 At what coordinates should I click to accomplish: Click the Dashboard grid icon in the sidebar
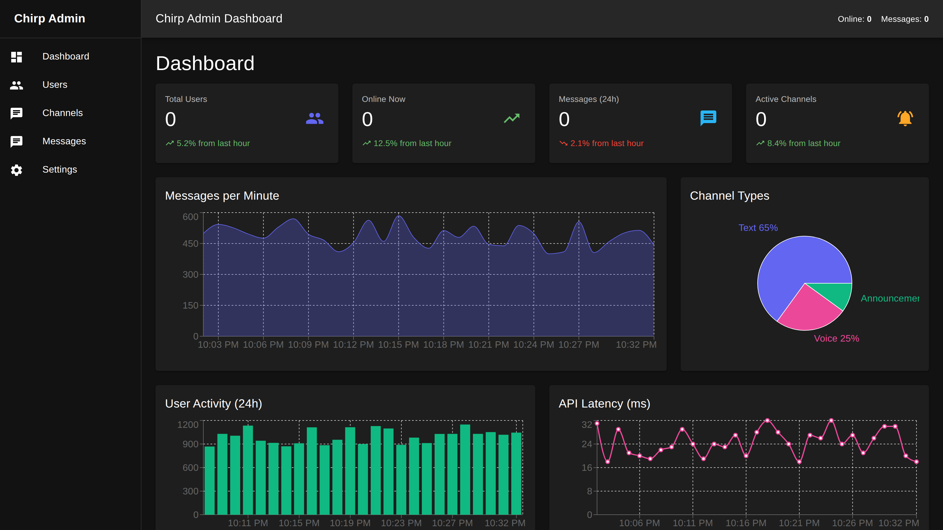(x=17, y=57)
